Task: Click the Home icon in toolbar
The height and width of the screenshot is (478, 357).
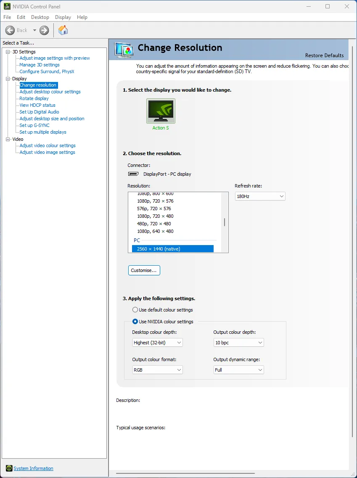Action: [63, 30]
